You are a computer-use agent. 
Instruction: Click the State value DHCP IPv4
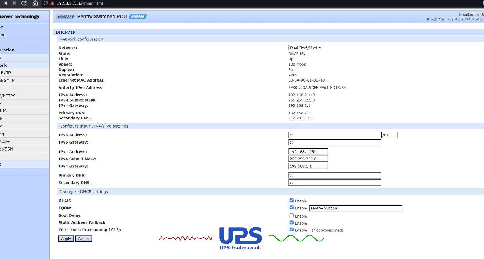(298, 54)
